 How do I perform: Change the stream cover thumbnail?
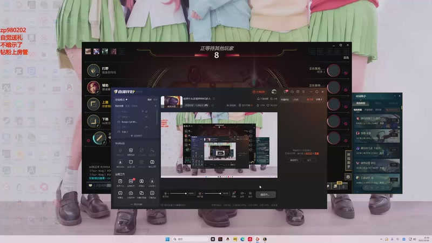171,102
